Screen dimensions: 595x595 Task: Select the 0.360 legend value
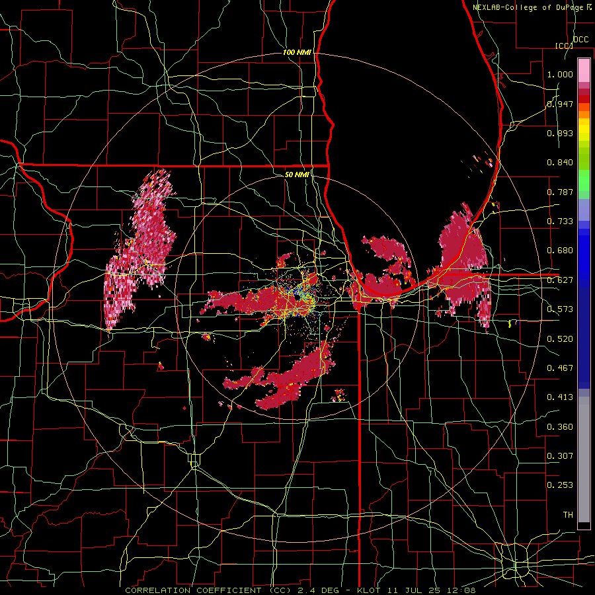[x=560, y=427]
